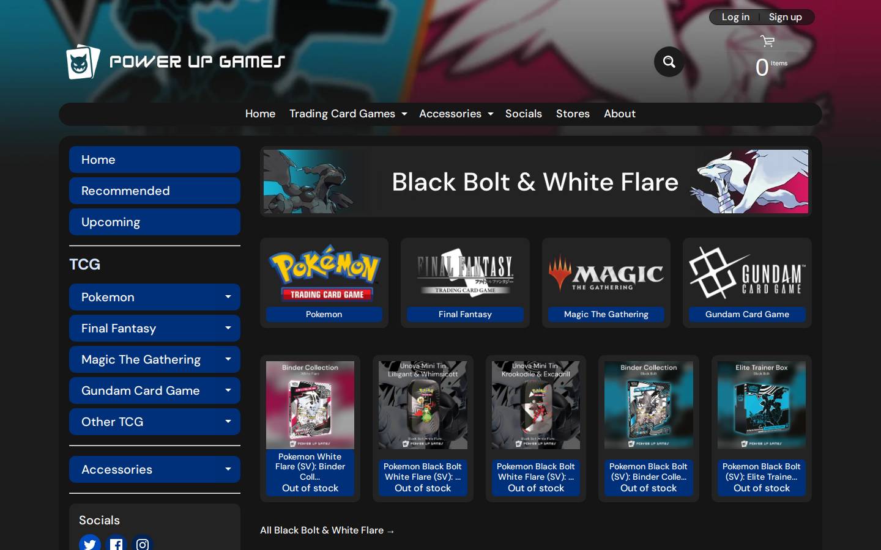The width and height of the screenshot is (881, 550).
Task: Visit the Twitter social icon
Action: [90, 543]
